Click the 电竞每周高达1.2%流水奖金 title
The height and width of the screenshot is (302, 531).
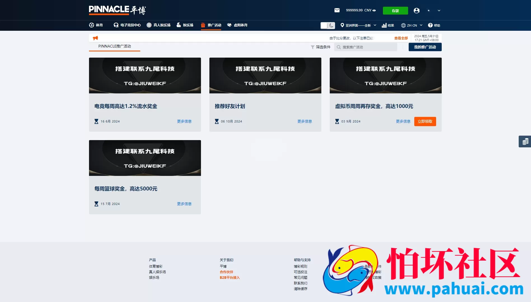click(126, 106)
